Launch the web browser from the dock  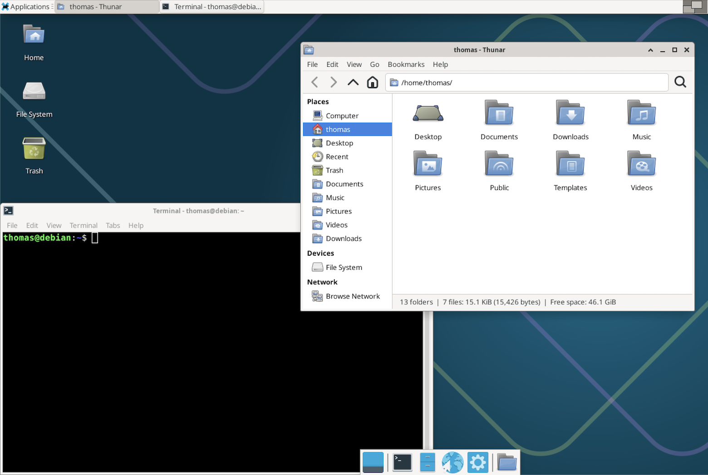point(452,462)
